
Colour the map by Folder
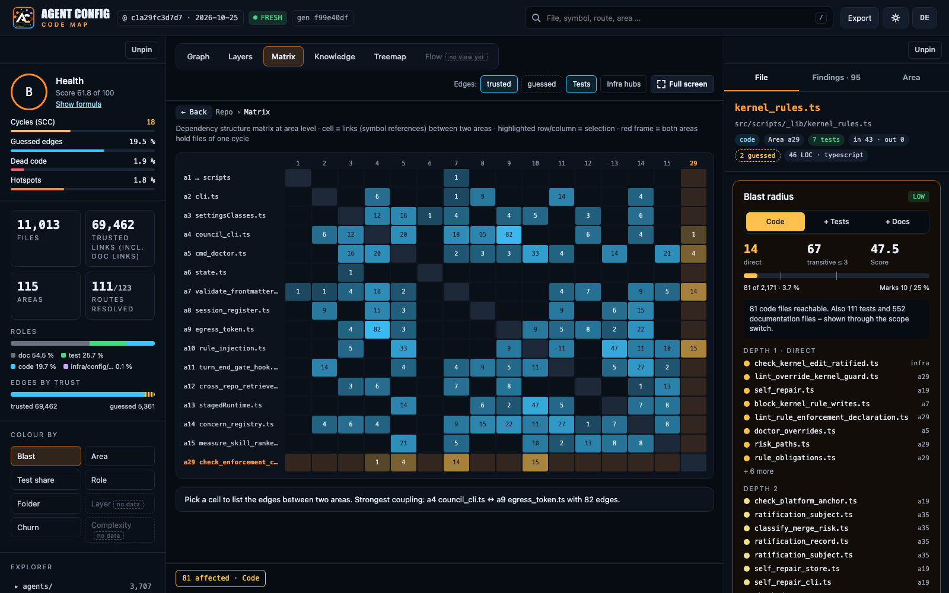click(x=46, y=503)
